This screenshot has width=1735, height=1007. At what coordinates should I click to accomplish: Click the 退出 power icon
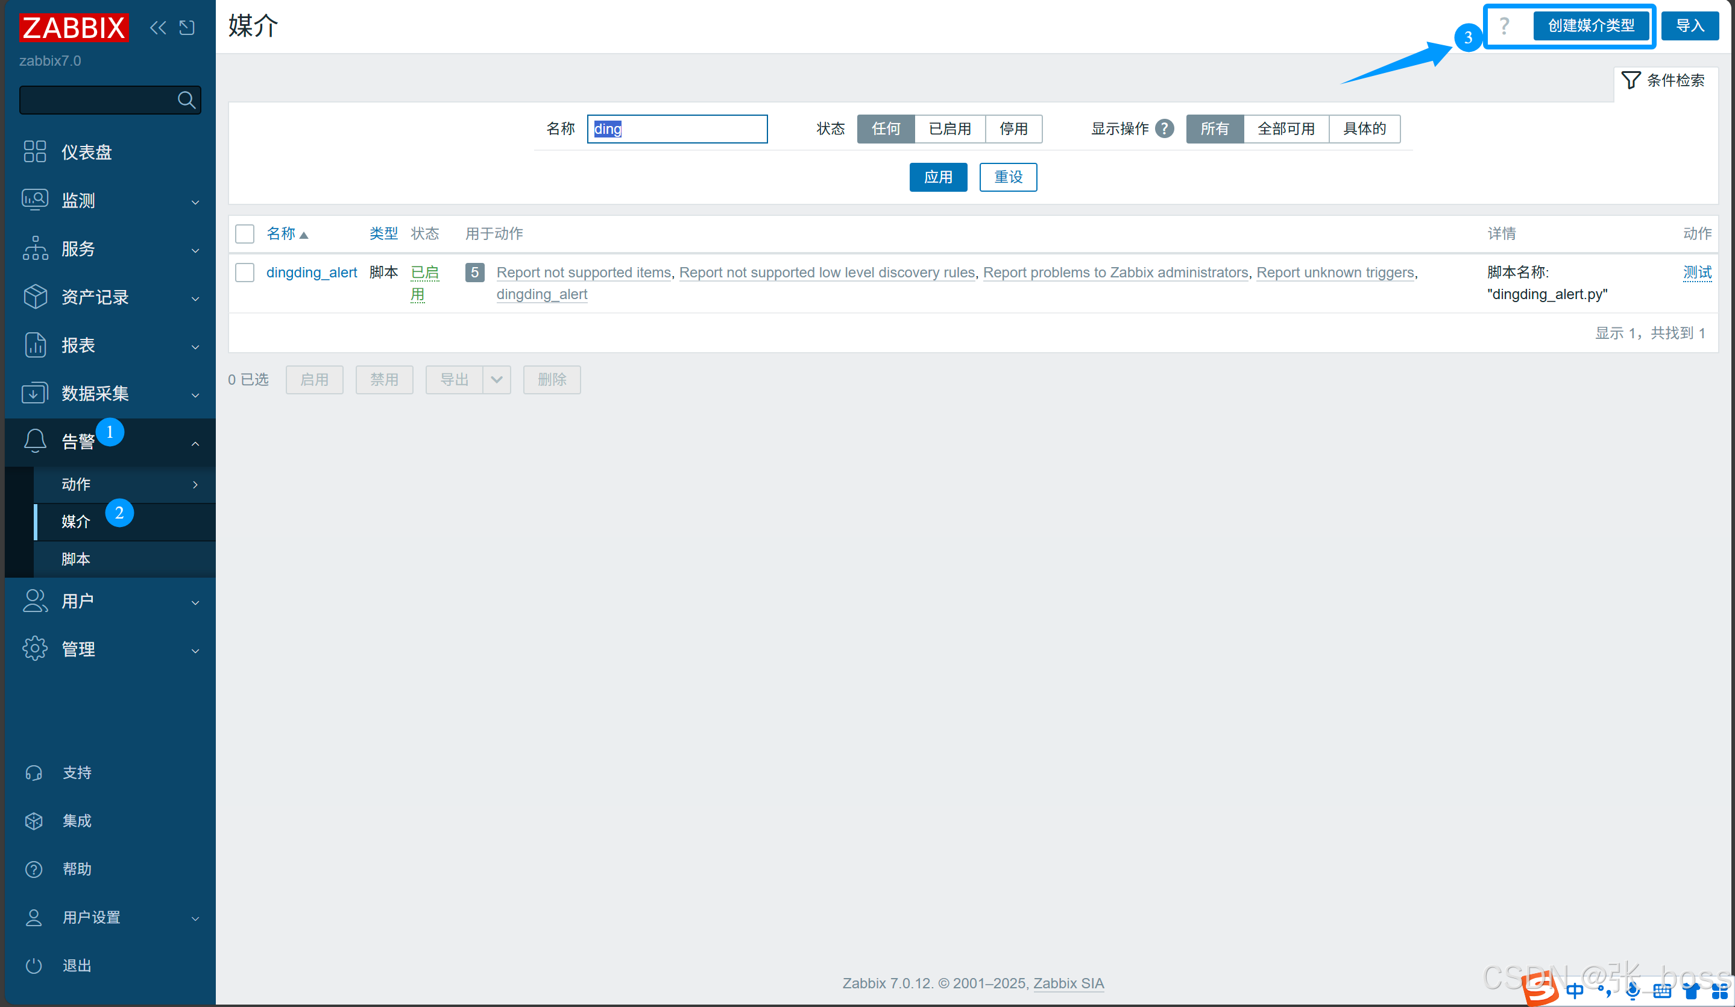click(x=34, y=965)
